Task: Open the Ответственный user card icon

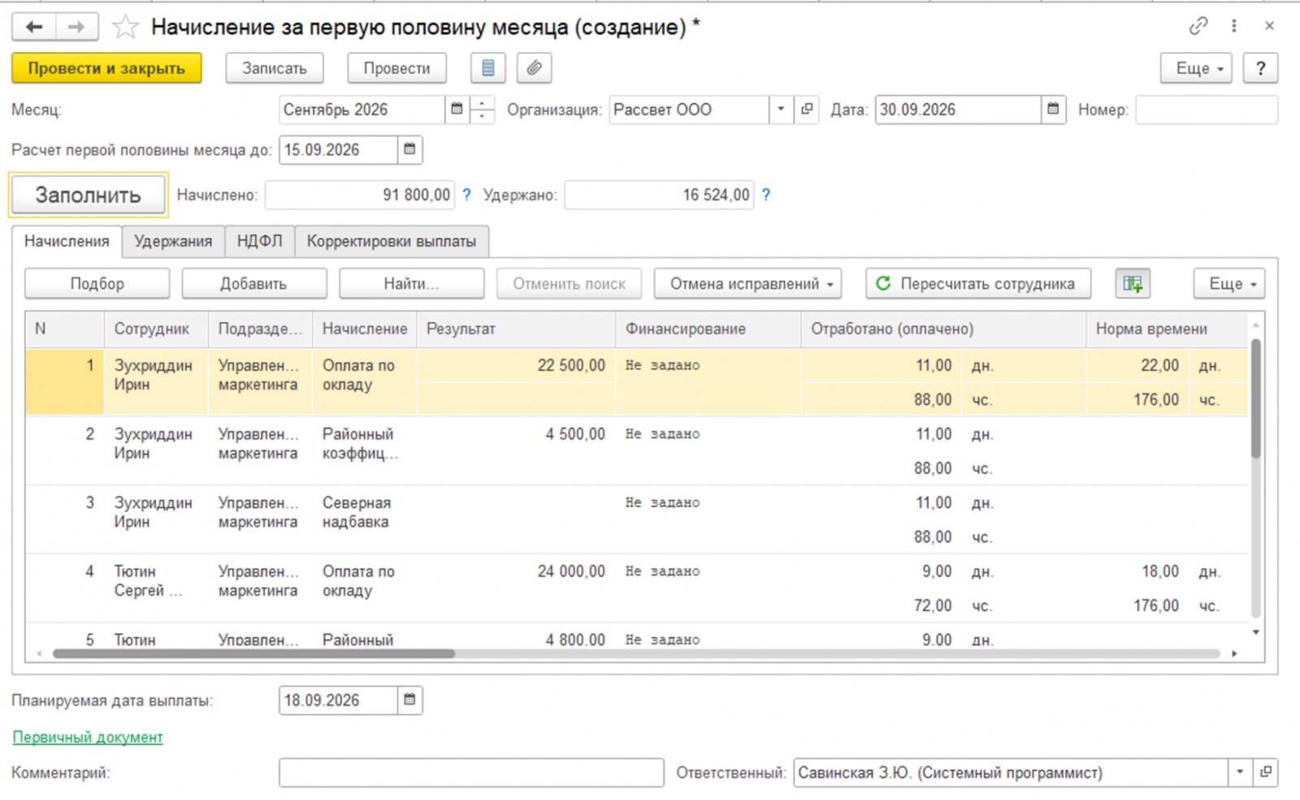Action: (1265, 772)
